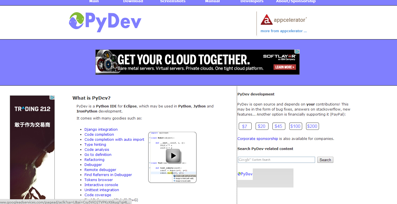397x204 pixels.
Task: Open the Interactive console link
Action: (101, 185)
